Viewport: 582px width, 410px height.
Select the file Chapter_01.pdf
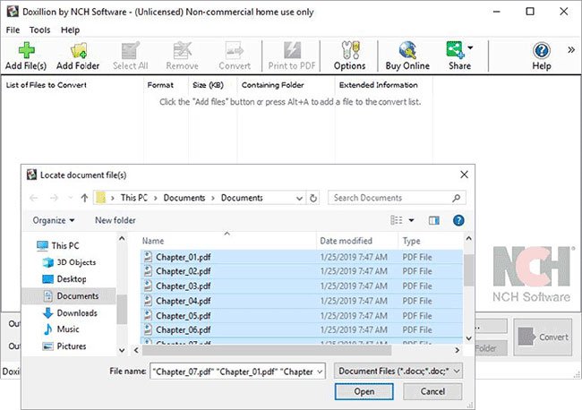point(302,257)
